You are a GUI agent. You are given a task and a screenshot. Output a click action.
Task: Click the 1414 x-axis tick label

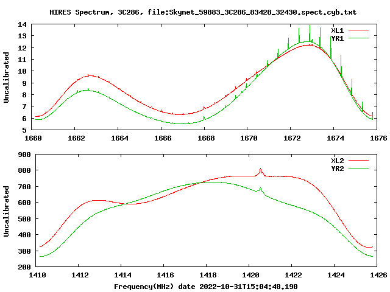tap(122, 275)
